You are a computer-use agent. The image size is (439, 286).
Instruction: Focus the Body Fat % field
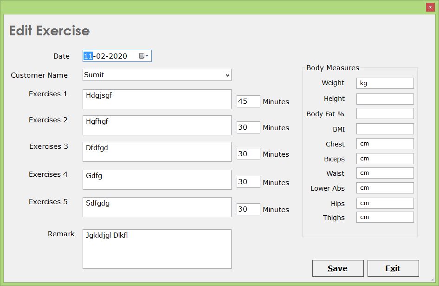(x=385, y=113)
